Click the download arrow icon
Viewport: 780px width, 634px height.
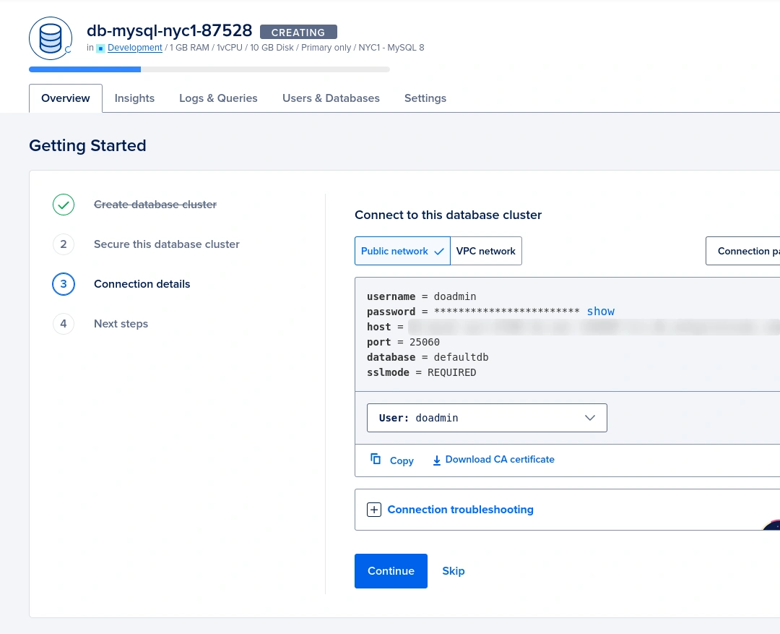(x=437, y=460)
